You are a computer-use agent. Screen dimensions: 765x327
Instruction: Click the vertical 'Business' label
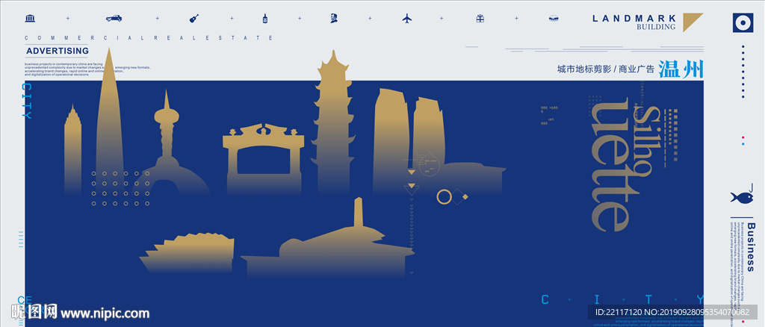(x=750, y=247)
